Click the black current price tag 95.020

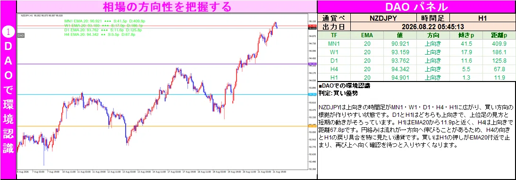tap(312, 28)
